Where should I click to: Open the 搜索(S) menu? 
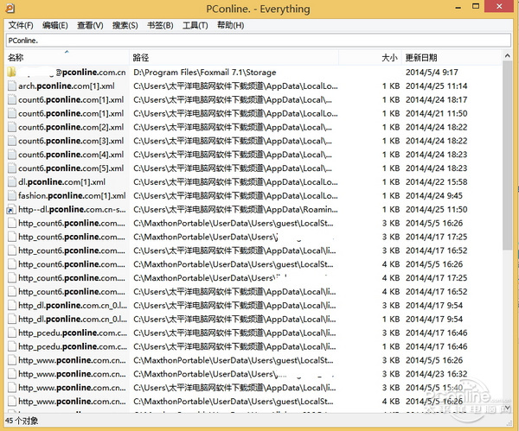tap(125, 25)
